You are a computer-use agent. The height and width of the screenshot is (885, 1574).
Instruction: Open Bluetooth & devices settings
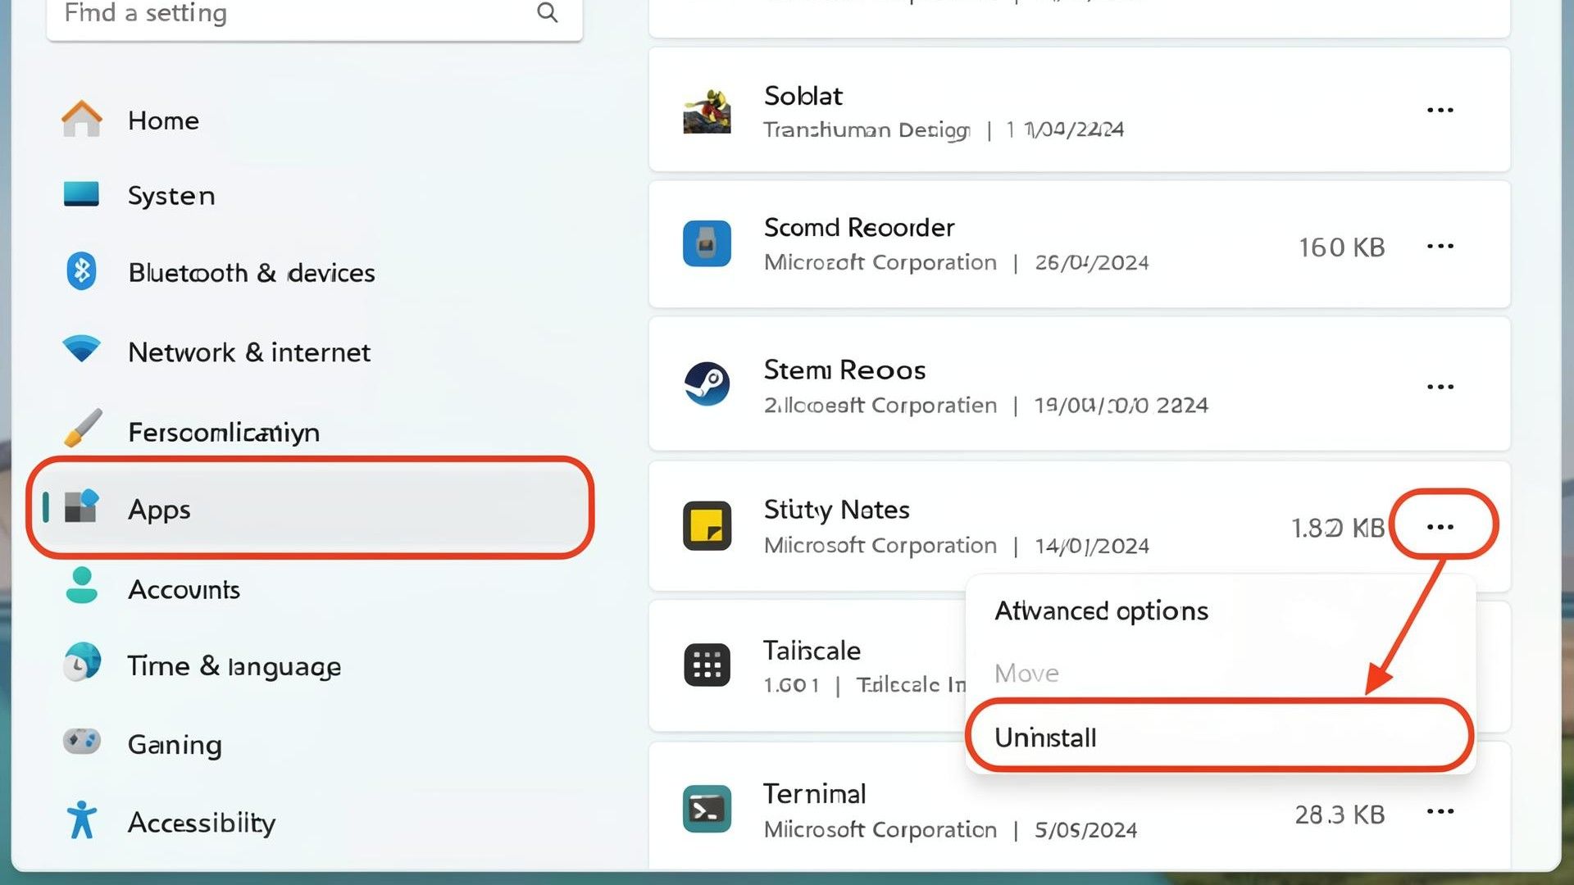252,272
